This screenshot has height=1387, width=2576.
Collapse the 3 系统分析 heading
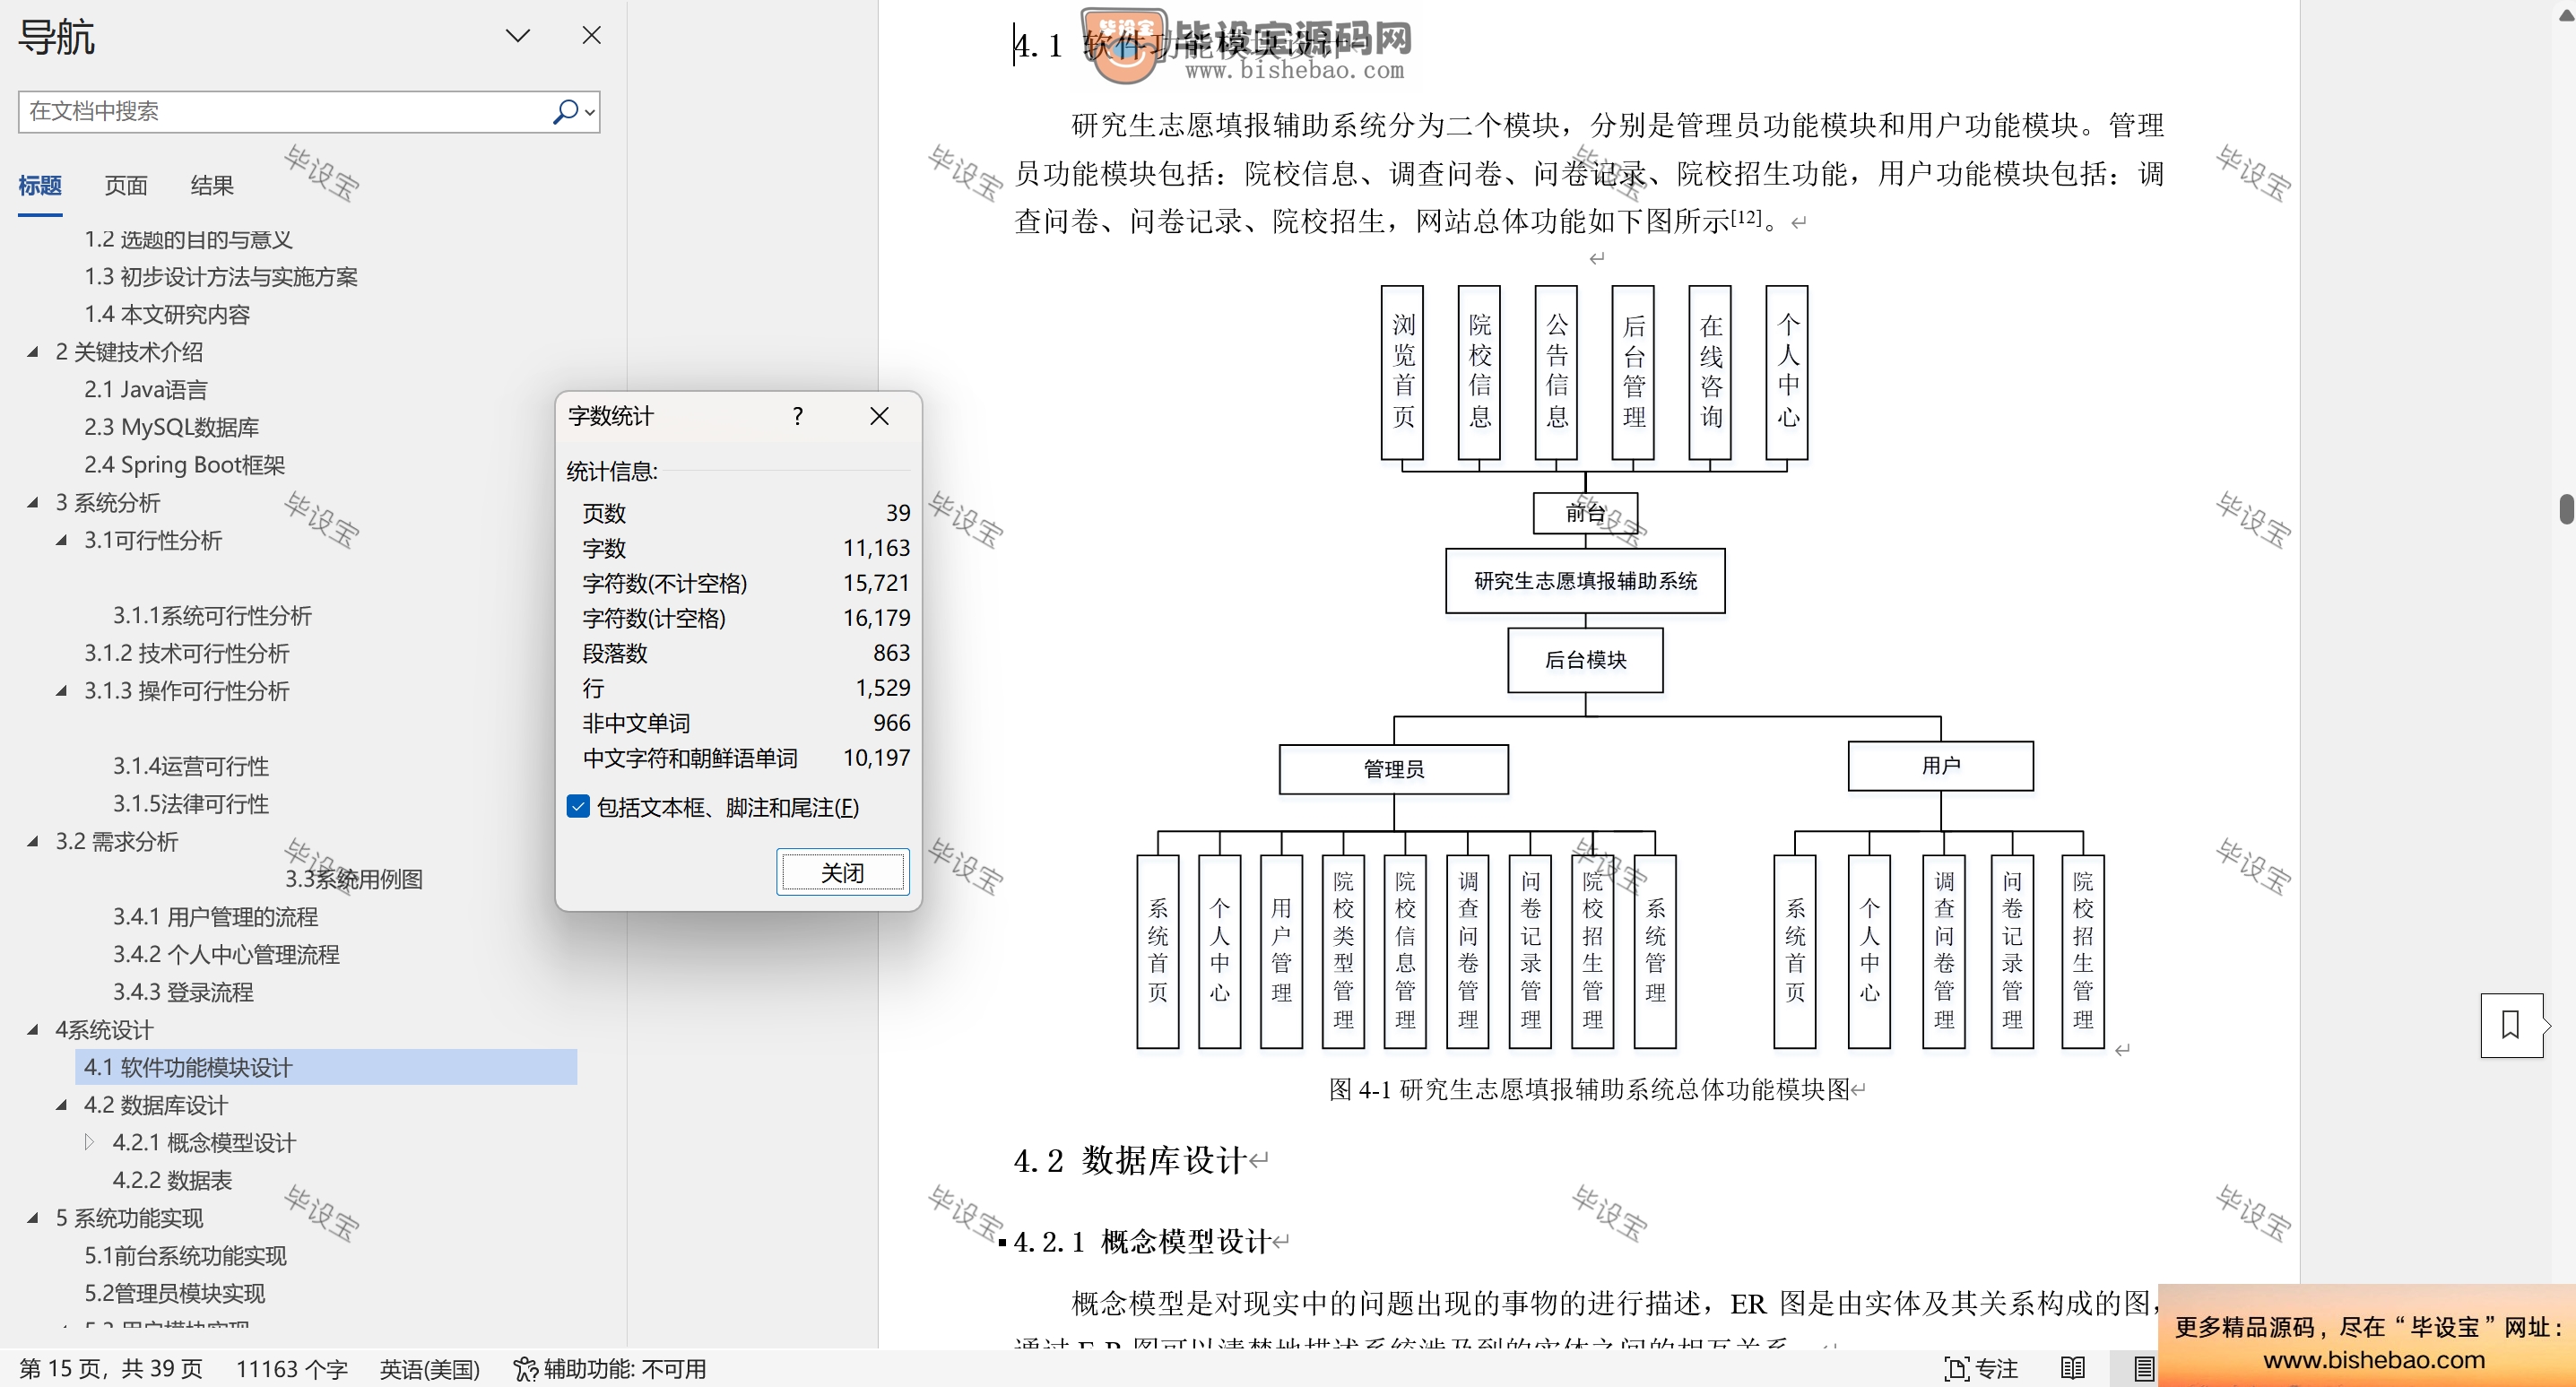point(33,502)
